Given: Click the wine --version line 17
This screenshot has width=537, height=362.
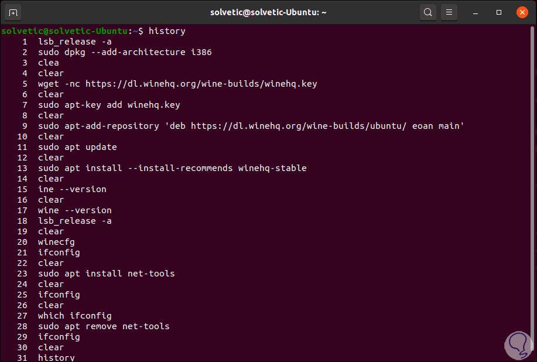Looking at the screenshot, I should [x=74, y=210].
